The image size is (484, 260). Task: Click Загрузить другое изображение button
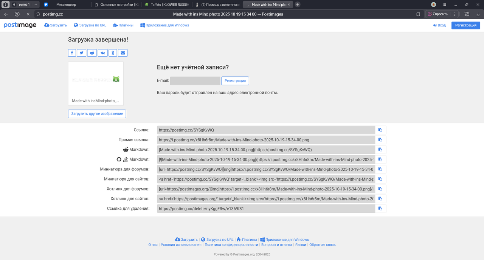(97, 114)
